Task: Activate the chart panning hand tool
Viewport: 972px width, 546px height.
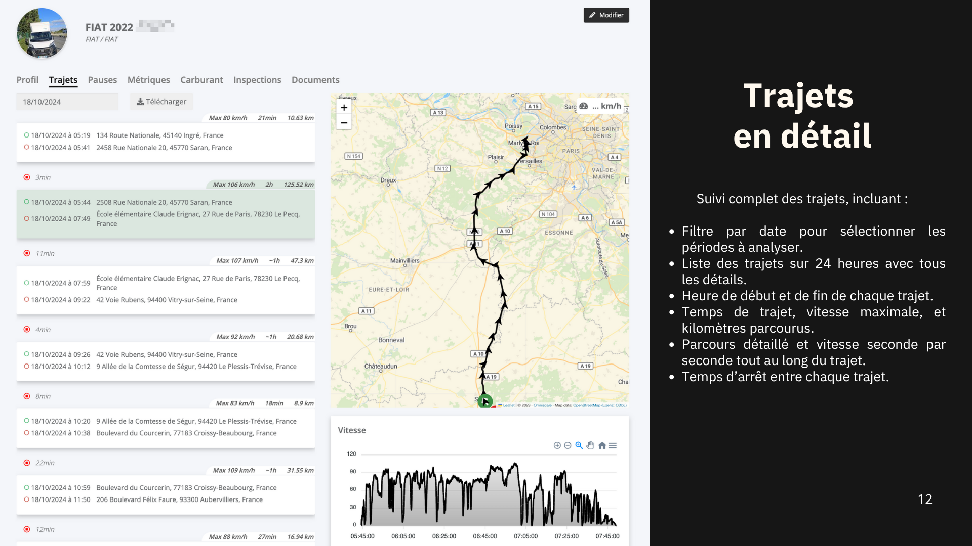Action: pos(590,445)
